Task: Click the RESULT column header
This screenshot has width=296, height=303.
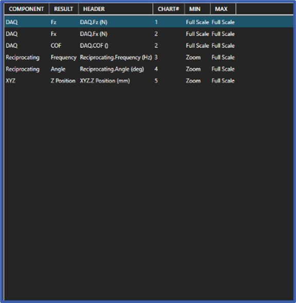Action: point(63,9)
